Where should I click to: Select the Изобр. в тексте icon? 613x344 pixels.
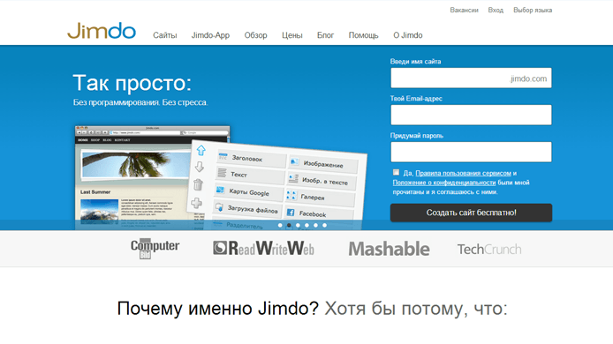[x=293, y=178]
